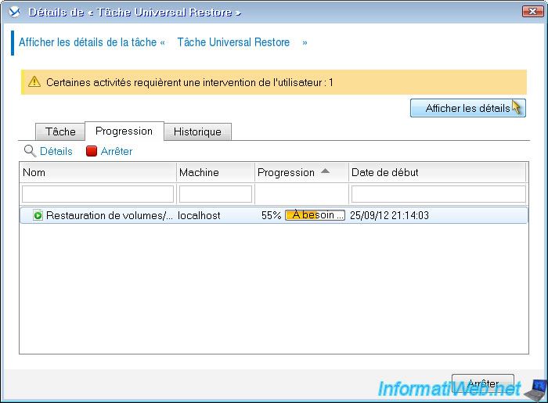Click the red stop icon beside Arrêter
The image size is (548, 403).
[92, 151]
